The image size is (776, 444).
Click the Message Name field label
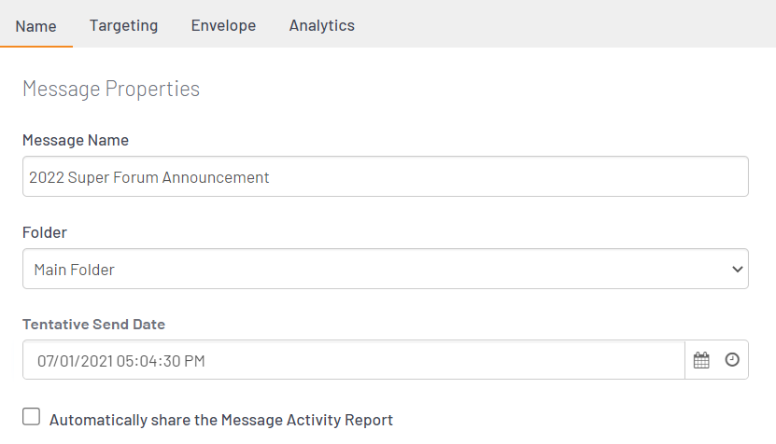(76, 141)
